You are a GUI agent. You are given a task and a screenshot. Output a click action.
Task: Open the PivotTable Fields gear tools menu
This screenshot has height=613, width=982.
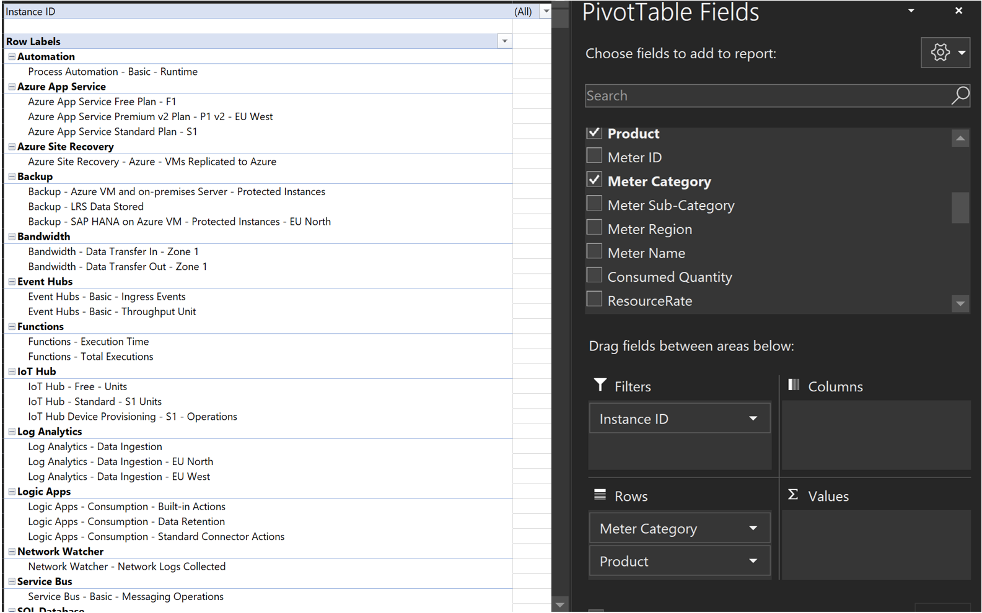pyautogui.click(x=945, y=53)
